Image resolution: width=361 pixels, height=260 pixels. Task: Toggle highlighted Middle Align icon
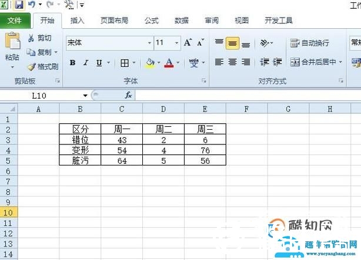(232, 43)
